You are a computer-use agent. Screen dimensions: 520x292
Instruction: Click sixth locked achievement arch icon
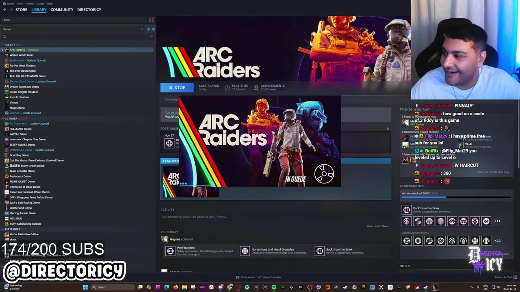[x=464, y=240]
